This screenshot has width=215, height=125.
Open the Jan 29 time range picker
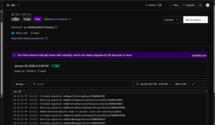(x=153, y=84)
